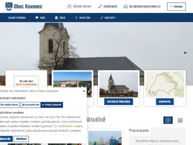Click the cookie icon before nastavení cookie
193x145 pixels.
[x=56, y=126]
